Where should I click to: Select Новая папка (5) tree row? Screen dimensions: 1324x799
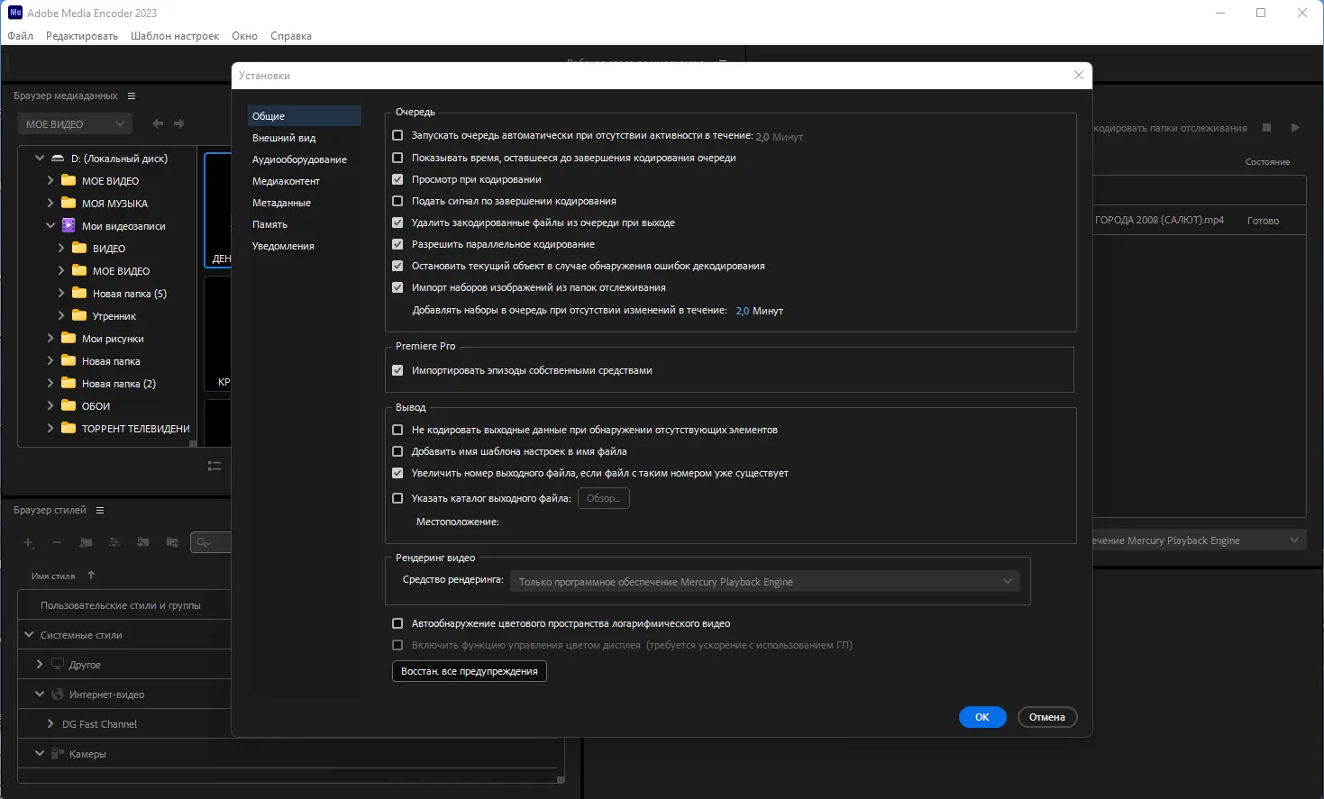107,293
